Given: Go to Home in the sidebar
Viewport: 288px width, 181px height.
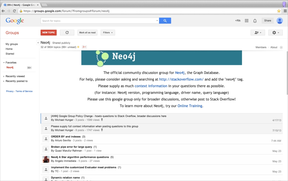Looking at the screenshot, I should point(9,49).
